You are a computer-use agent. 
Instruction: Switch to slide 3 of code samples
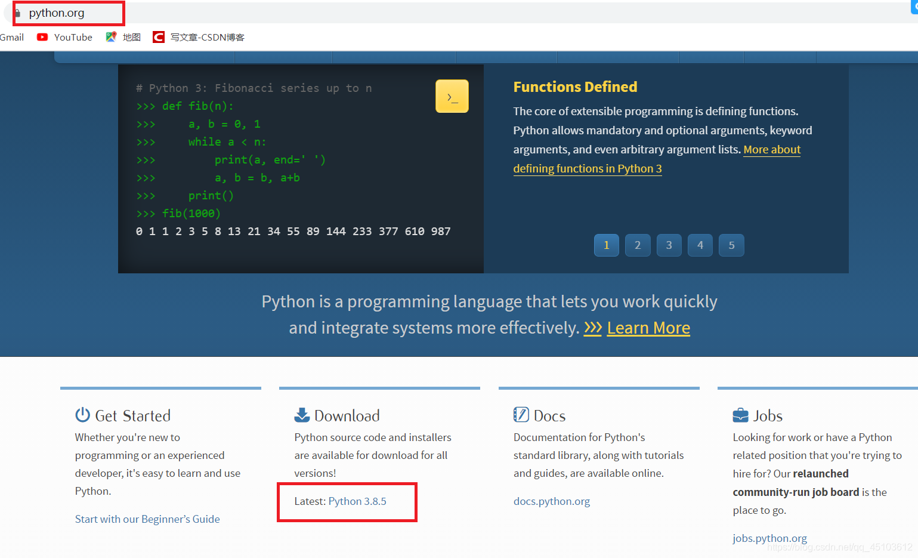[669, 245]
